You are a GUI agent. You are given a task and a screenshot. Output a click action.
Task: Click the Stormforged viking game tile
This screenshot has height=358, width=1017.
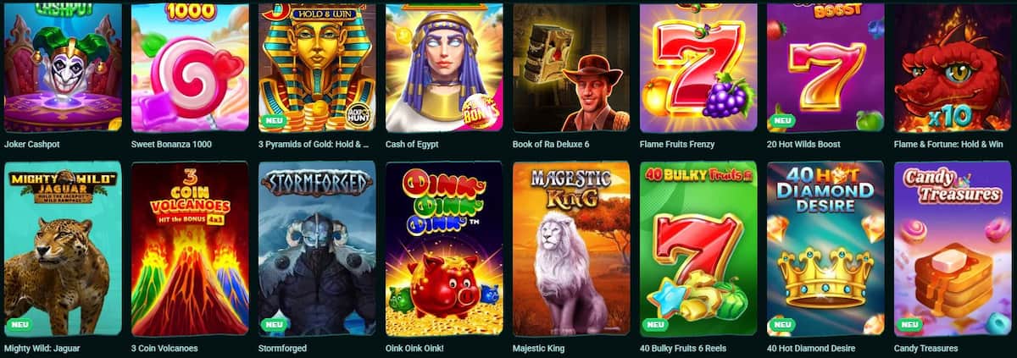(317, 248)
